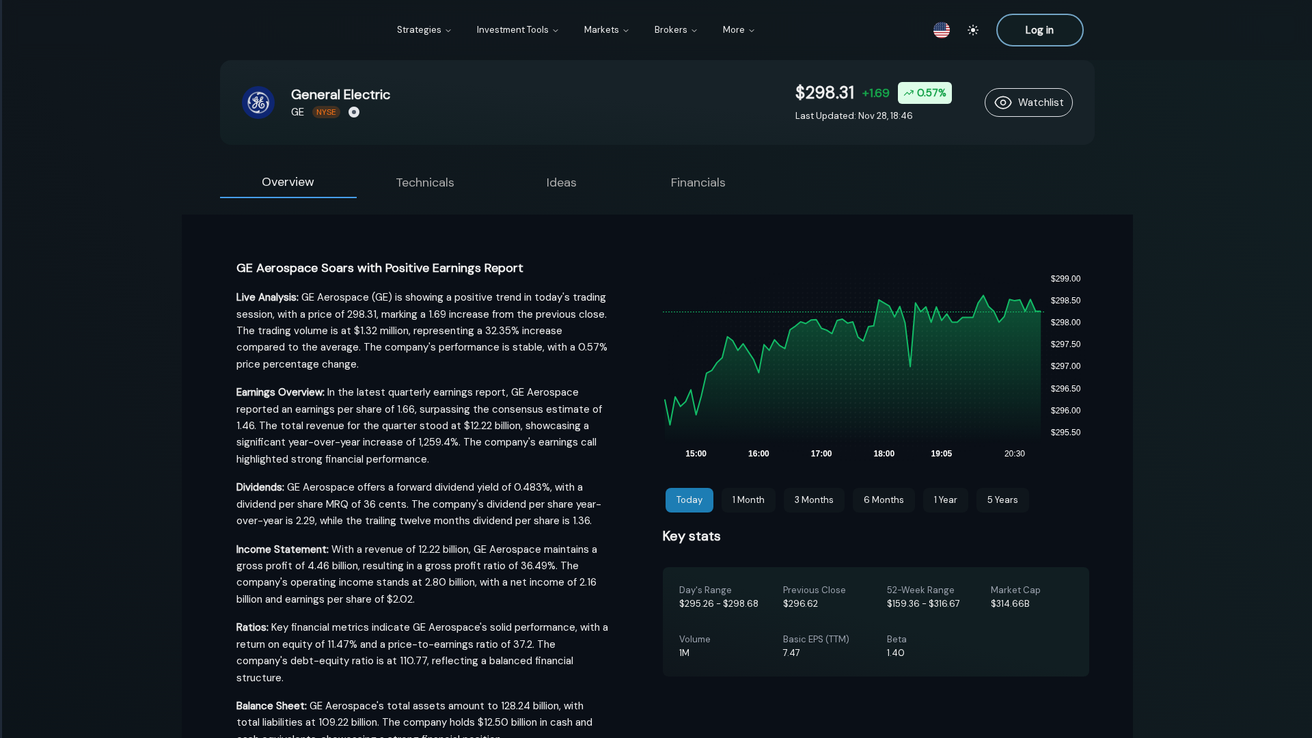Click the General Electric logo icon
Screen dimensions: 1312x738
[258, 102]
